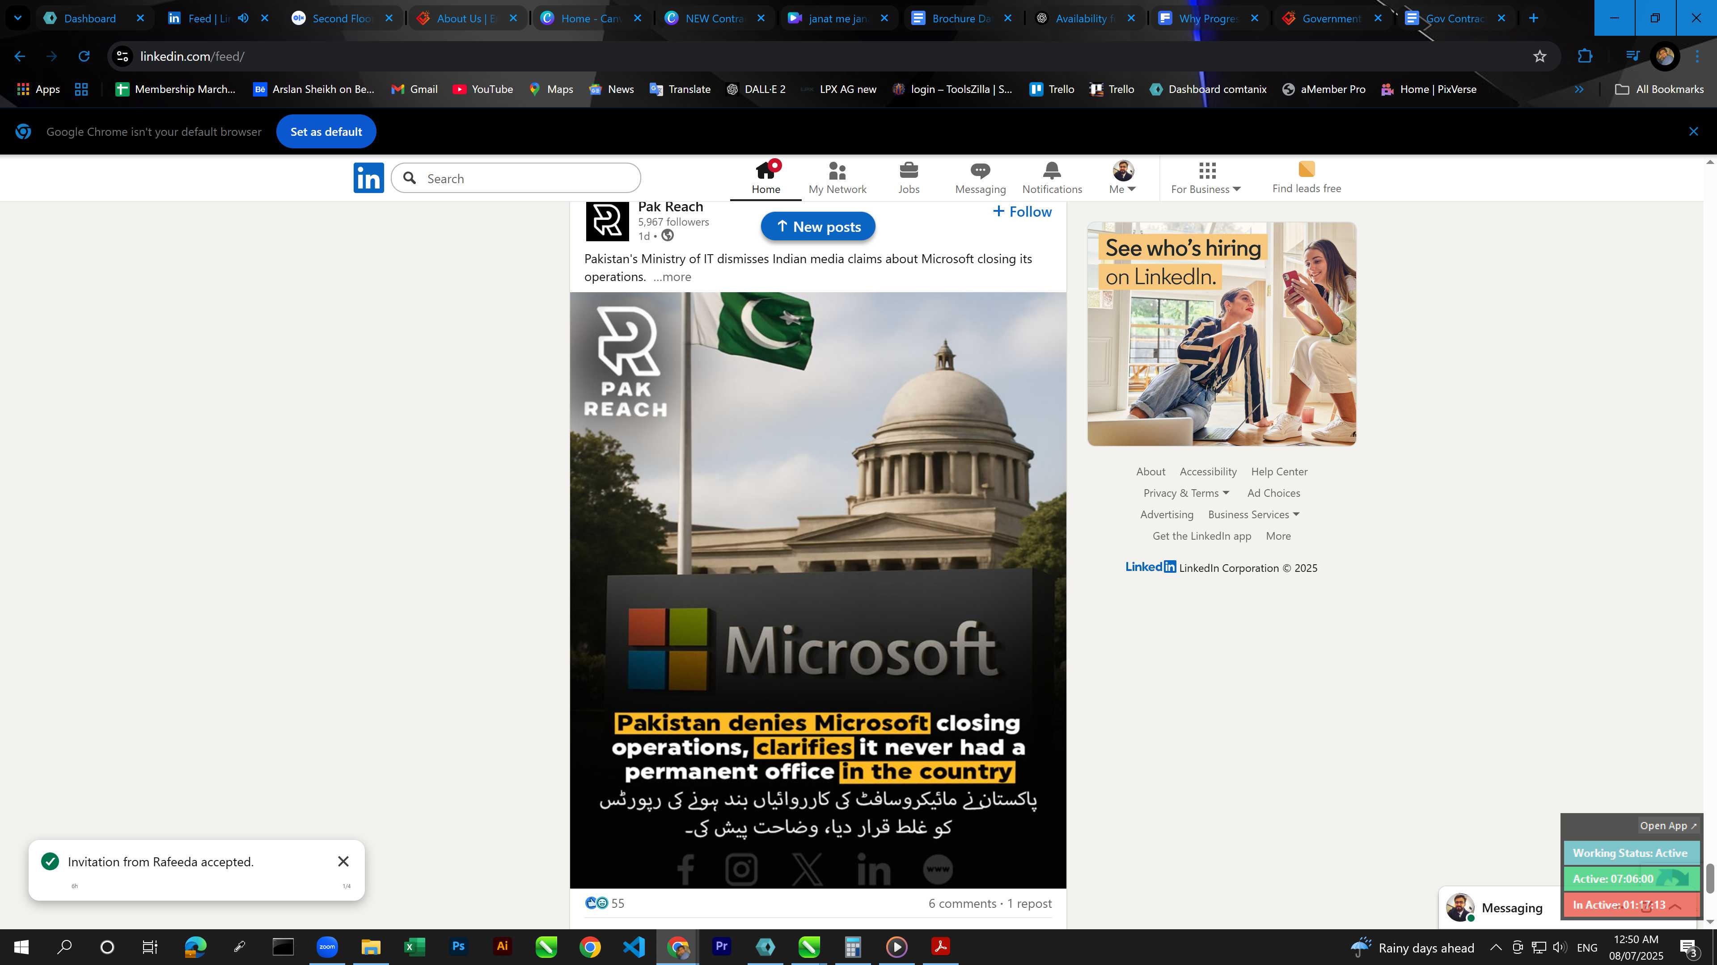Open the Chrome profile avatar
Image resolution: width=1717 pixels, height=965 pixels.
pyautogui.click(x=1664, y=57)
